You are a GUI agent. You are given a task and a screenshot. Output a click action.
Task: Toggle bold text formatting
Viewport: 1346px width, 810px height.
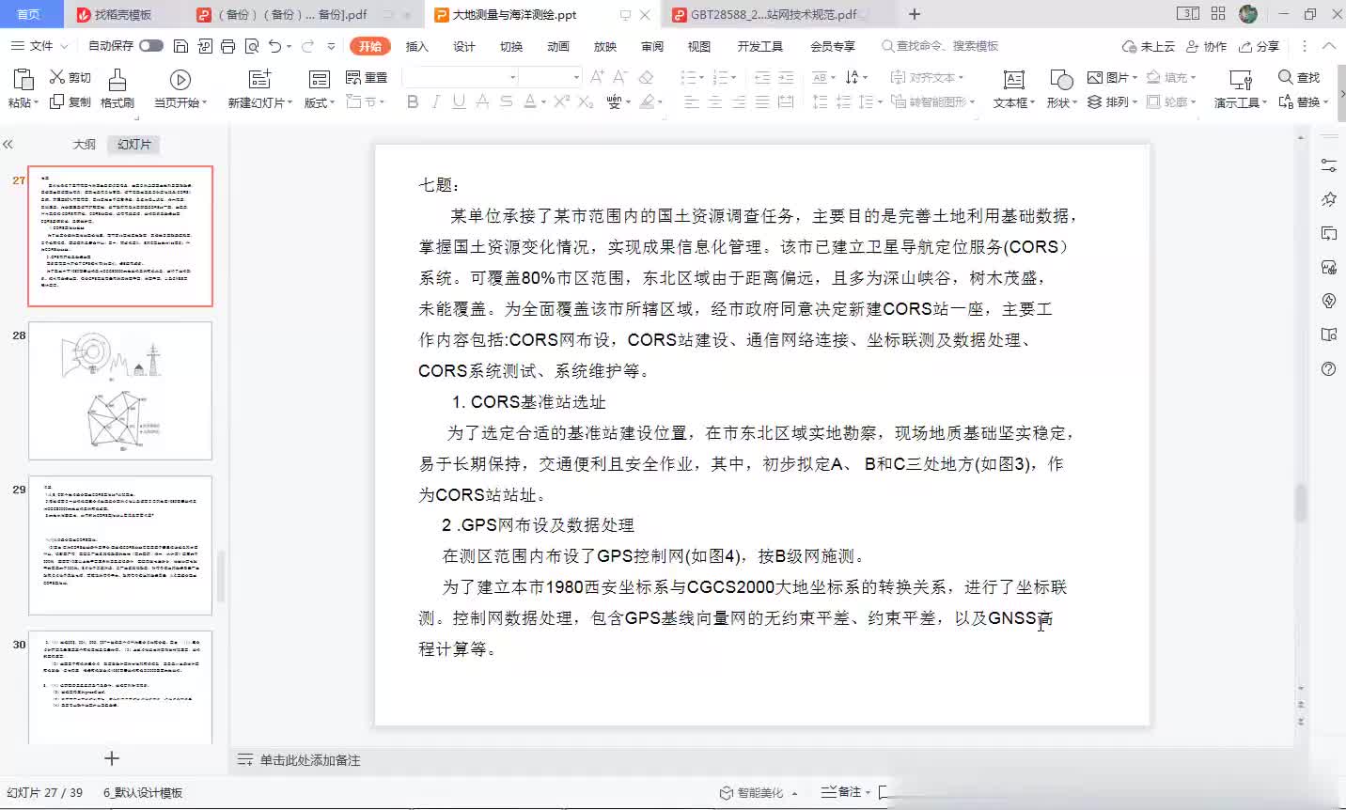pyautogui.click(x=413, y=101)
